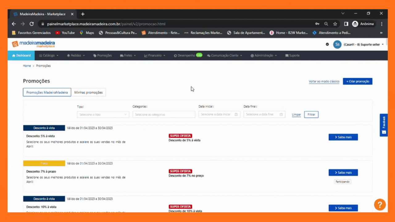395x222 pixels.
Task: Click the Ss user avatar
Action: point(337,44)
